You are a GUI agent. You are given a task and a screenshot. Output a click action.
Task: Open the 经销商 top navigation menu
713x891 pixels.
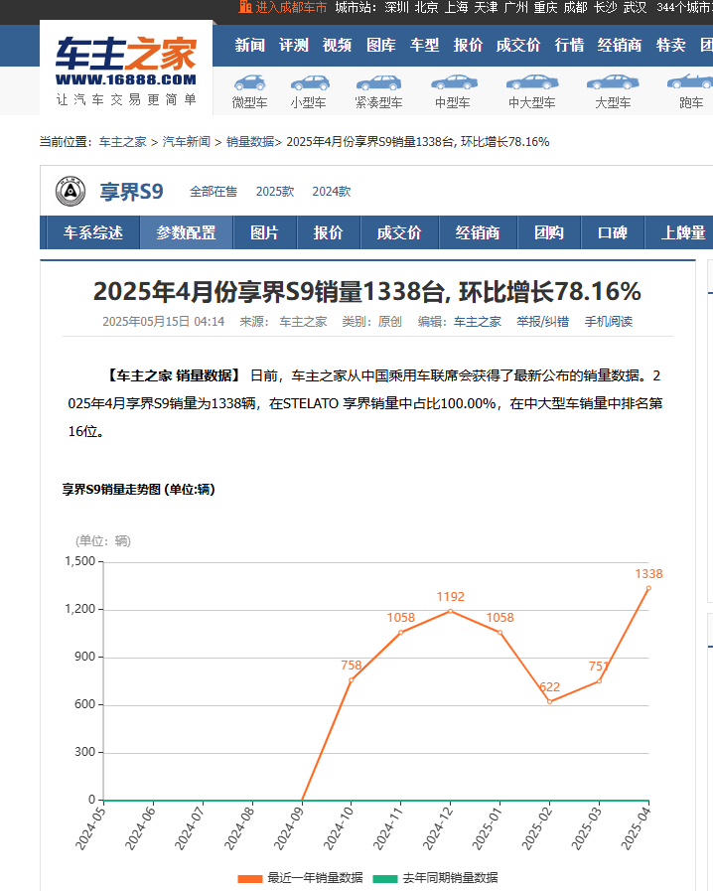click(x=620, y=45)
